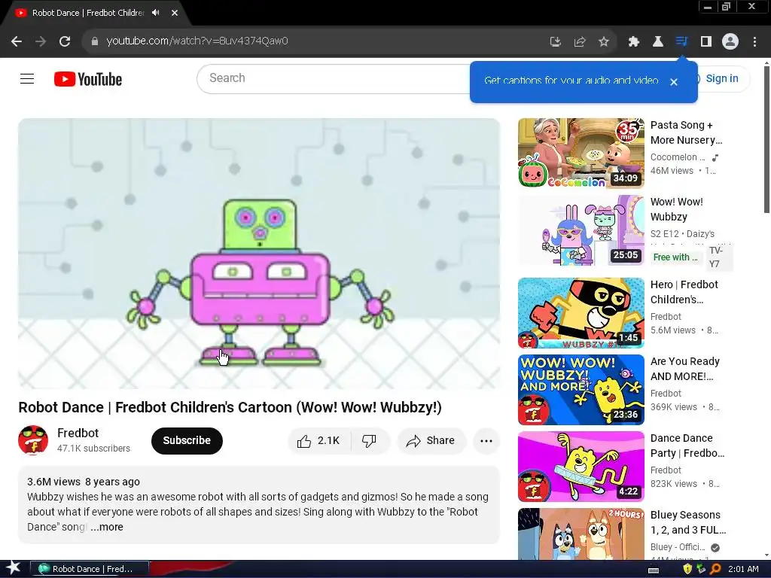Subscribe to the Fredbot channel
Screen dimensions: 771x578
pyautogui.click(x=187, y=440)
